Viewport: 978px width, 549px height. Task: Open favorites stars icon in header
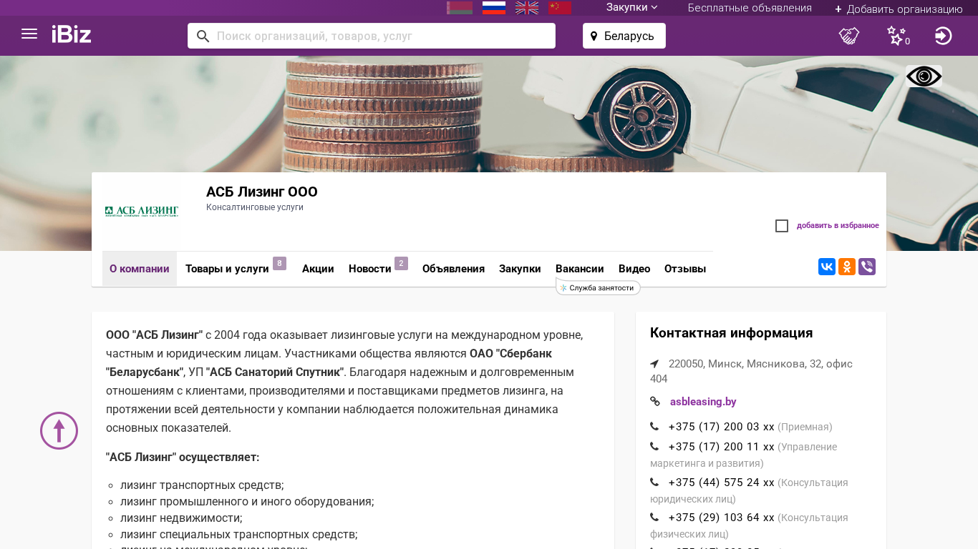point(897,36)
